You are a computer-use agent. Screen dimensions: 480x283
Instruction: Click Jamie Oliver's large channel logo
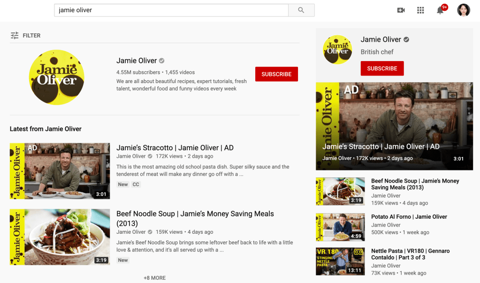[x=57, y=77]
